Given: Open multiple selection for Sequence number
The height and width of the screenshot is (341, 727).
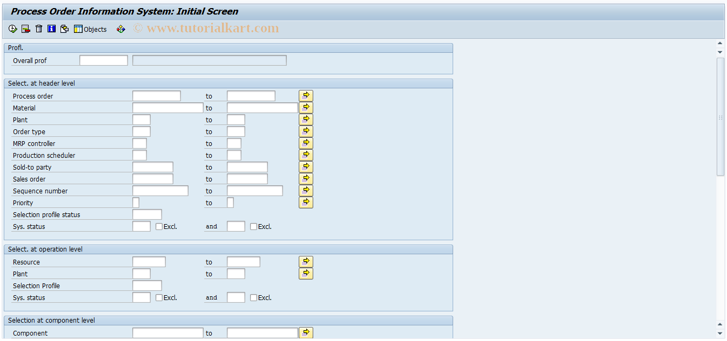Looking at the screenshot, I should (x=306, y=191).
